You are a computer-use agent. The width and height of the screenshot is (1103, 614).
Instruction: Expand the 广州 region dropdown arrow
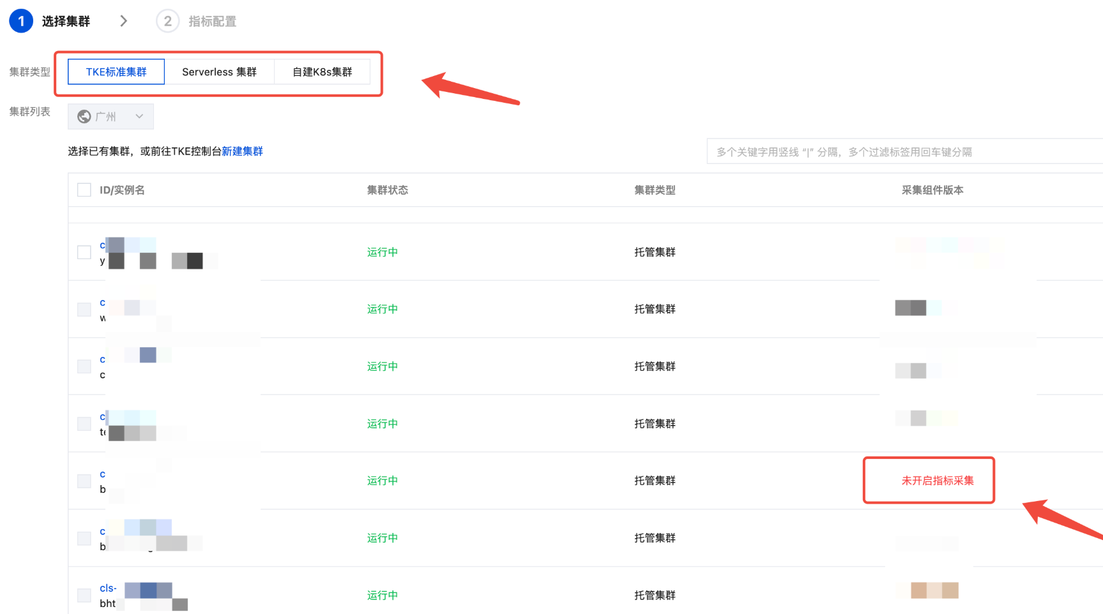139,117
